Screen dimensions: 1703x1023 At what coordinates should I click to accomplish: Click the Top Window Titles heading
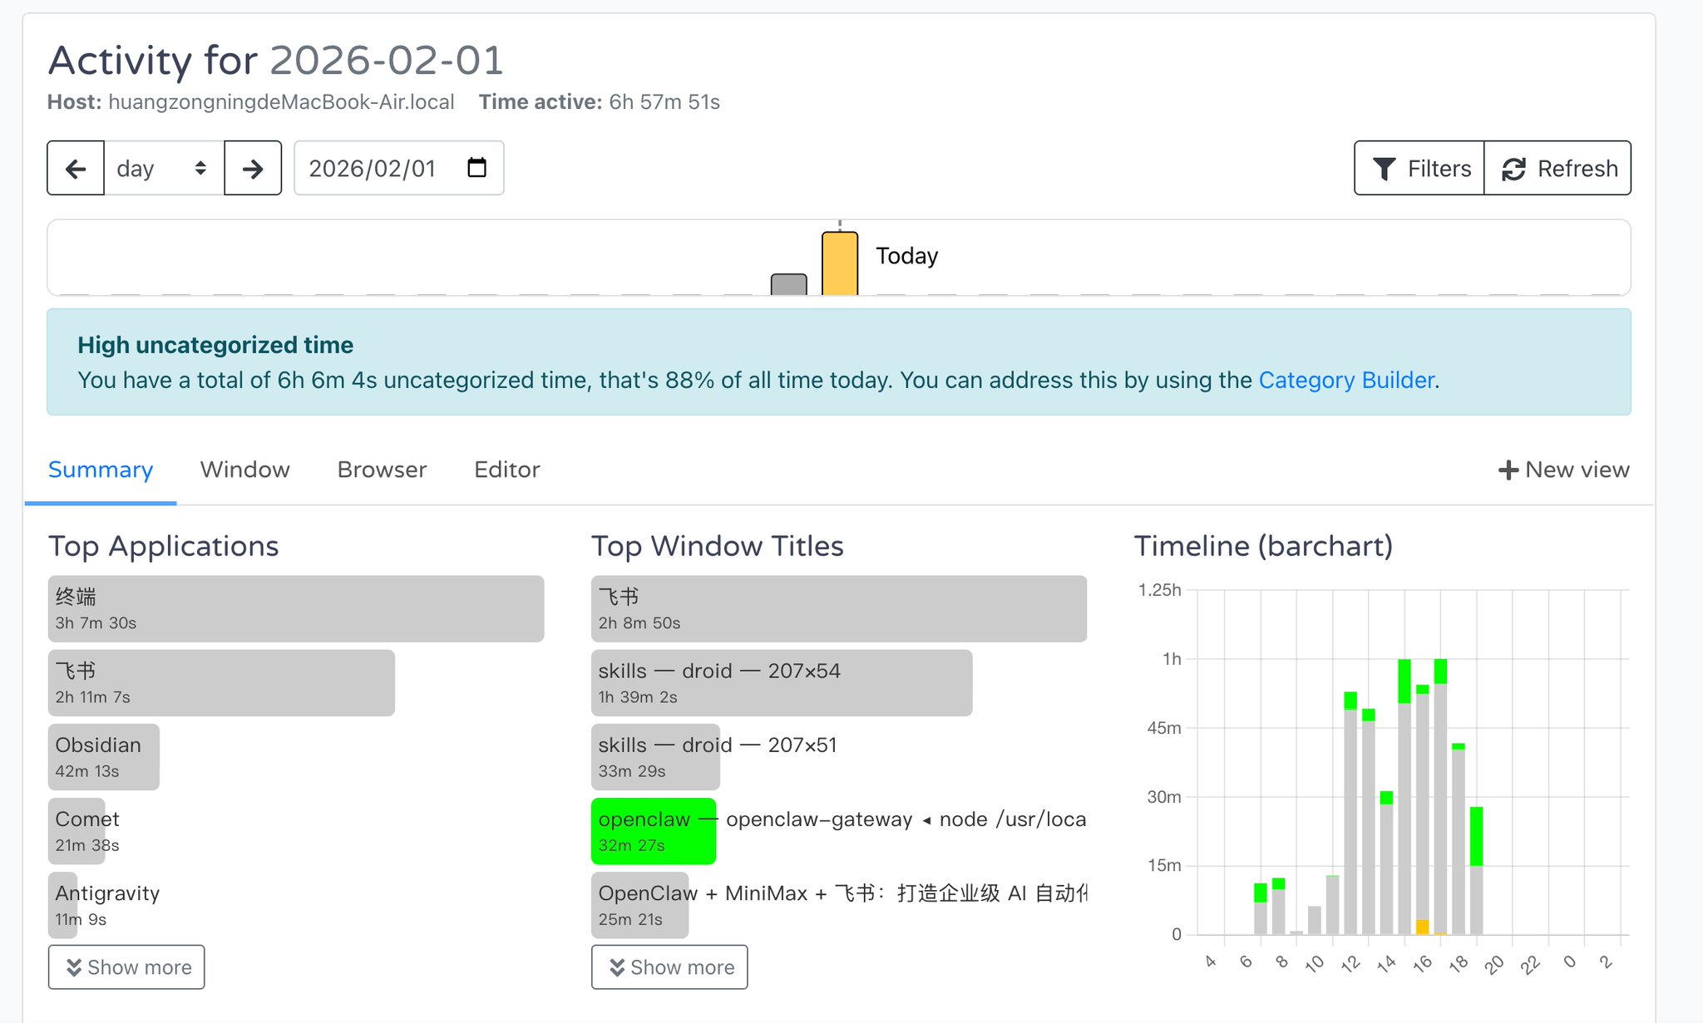pyautogui.click(x=718, y=546)
